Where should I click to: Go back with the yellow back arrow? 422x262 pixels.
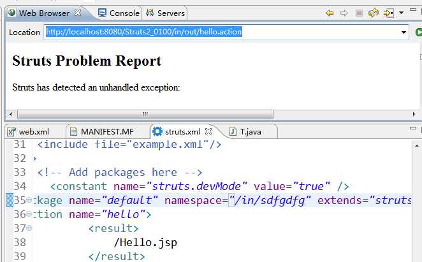click(330, 13)
